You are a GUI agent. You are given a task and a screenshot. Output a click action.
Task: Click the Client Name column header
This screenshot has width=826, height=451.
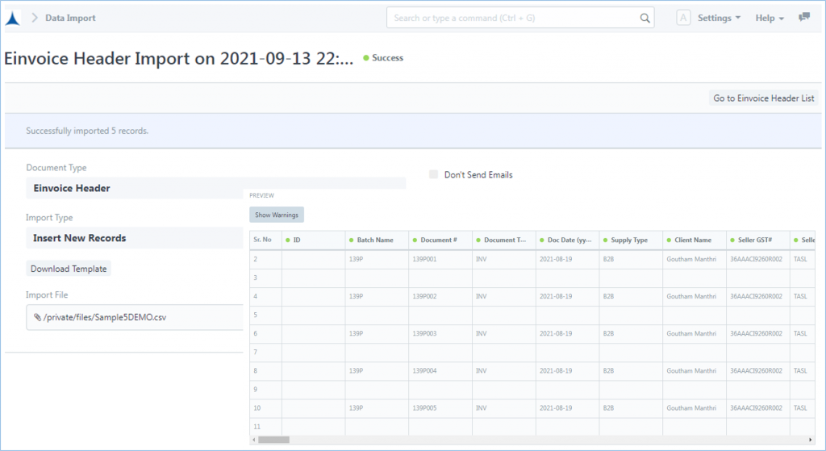(695, 240)
